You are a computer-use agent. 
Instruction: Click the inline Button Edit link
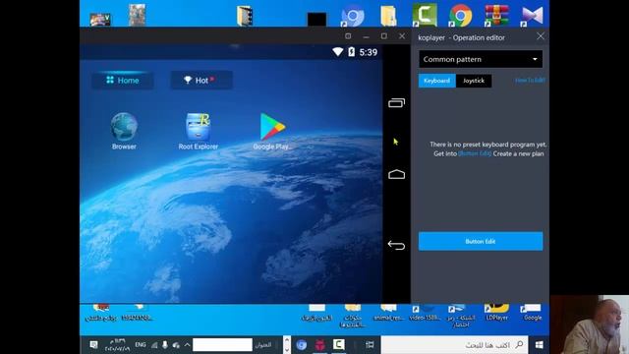(475, 153)
